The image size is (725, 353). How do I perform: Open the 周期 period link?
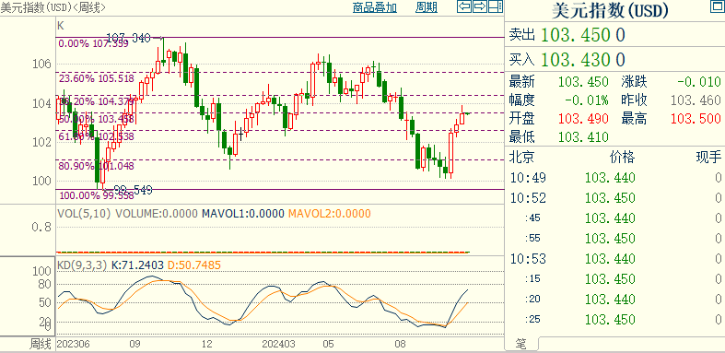[x=427, y=7]
